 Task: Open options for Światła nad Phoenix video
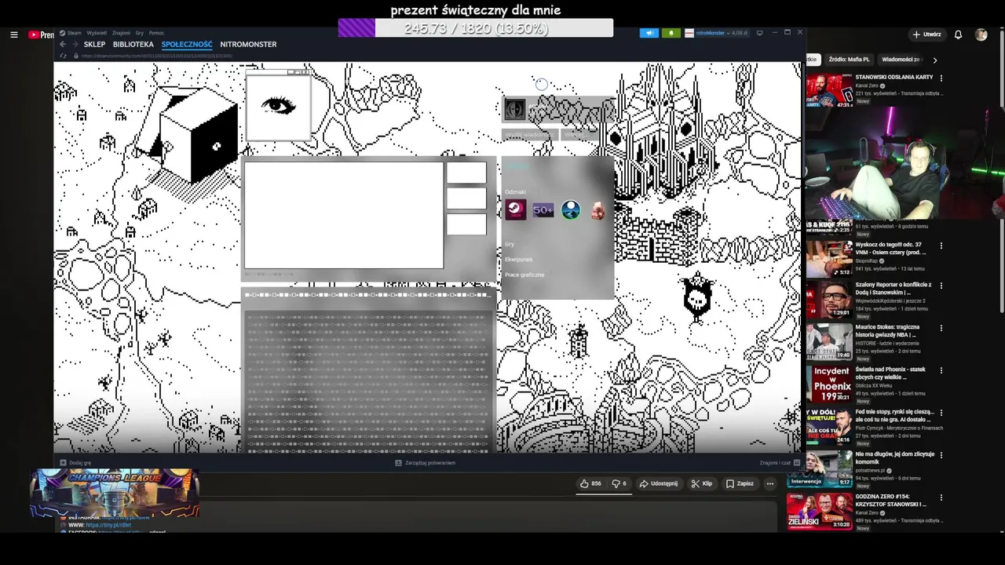941,370
